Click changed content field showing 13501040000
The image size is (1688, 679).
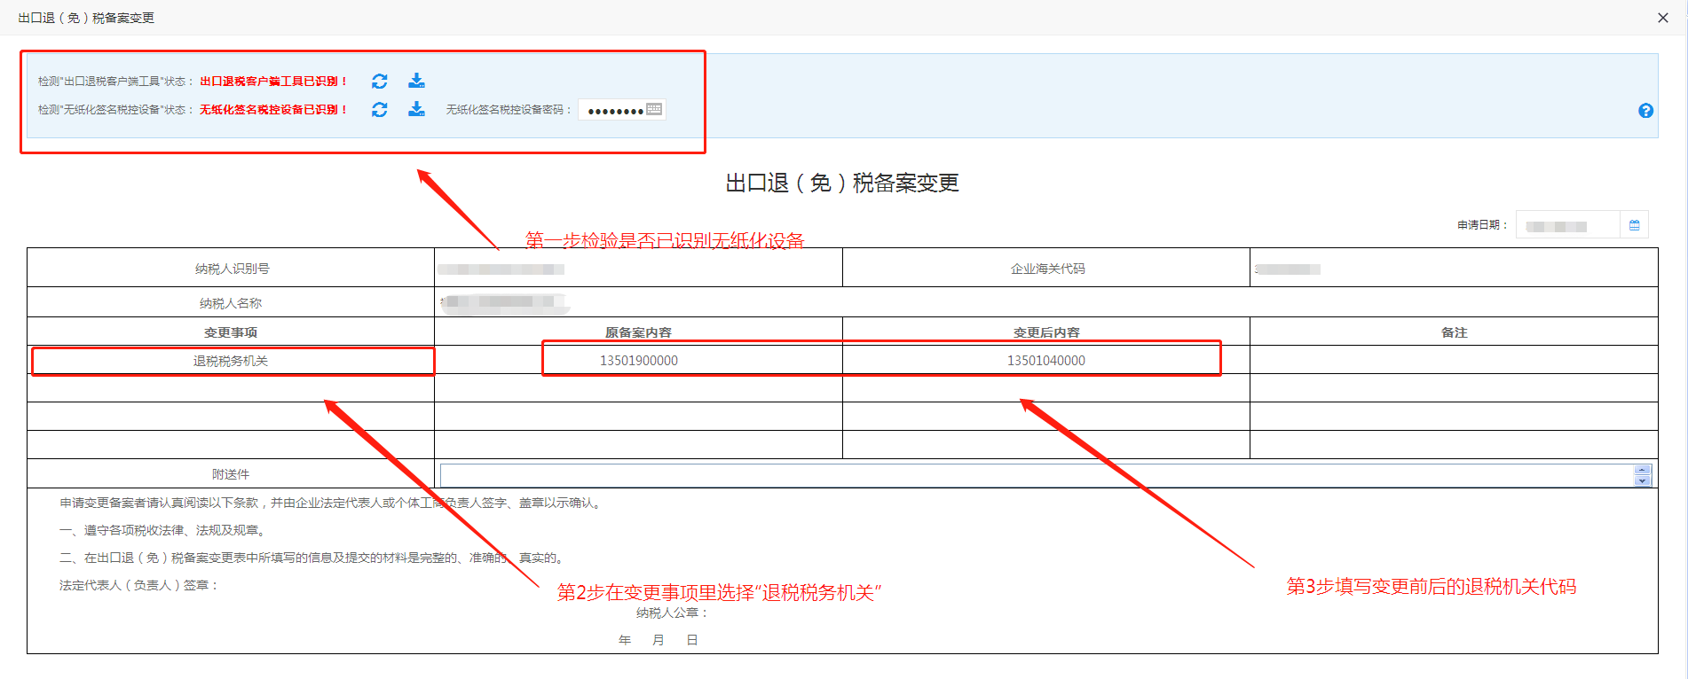pyautogui.click(x=1045, y=361)
